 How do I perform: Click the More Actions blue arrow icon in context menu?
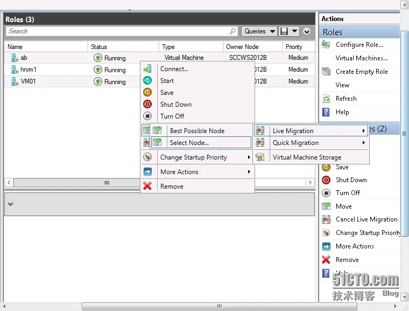tap(147, 172)
